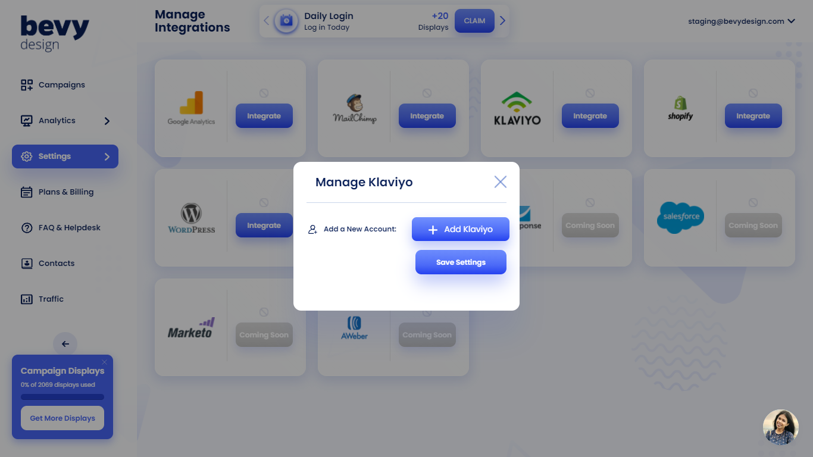Open Campaigns from the sidebar
The height and width of the screenshot is (457, 813).
[x=61, y=85]
